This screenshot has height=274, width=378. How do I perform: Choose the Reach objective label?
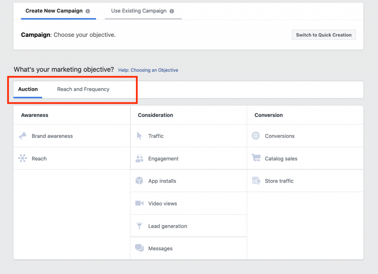[x=39, y=159]
